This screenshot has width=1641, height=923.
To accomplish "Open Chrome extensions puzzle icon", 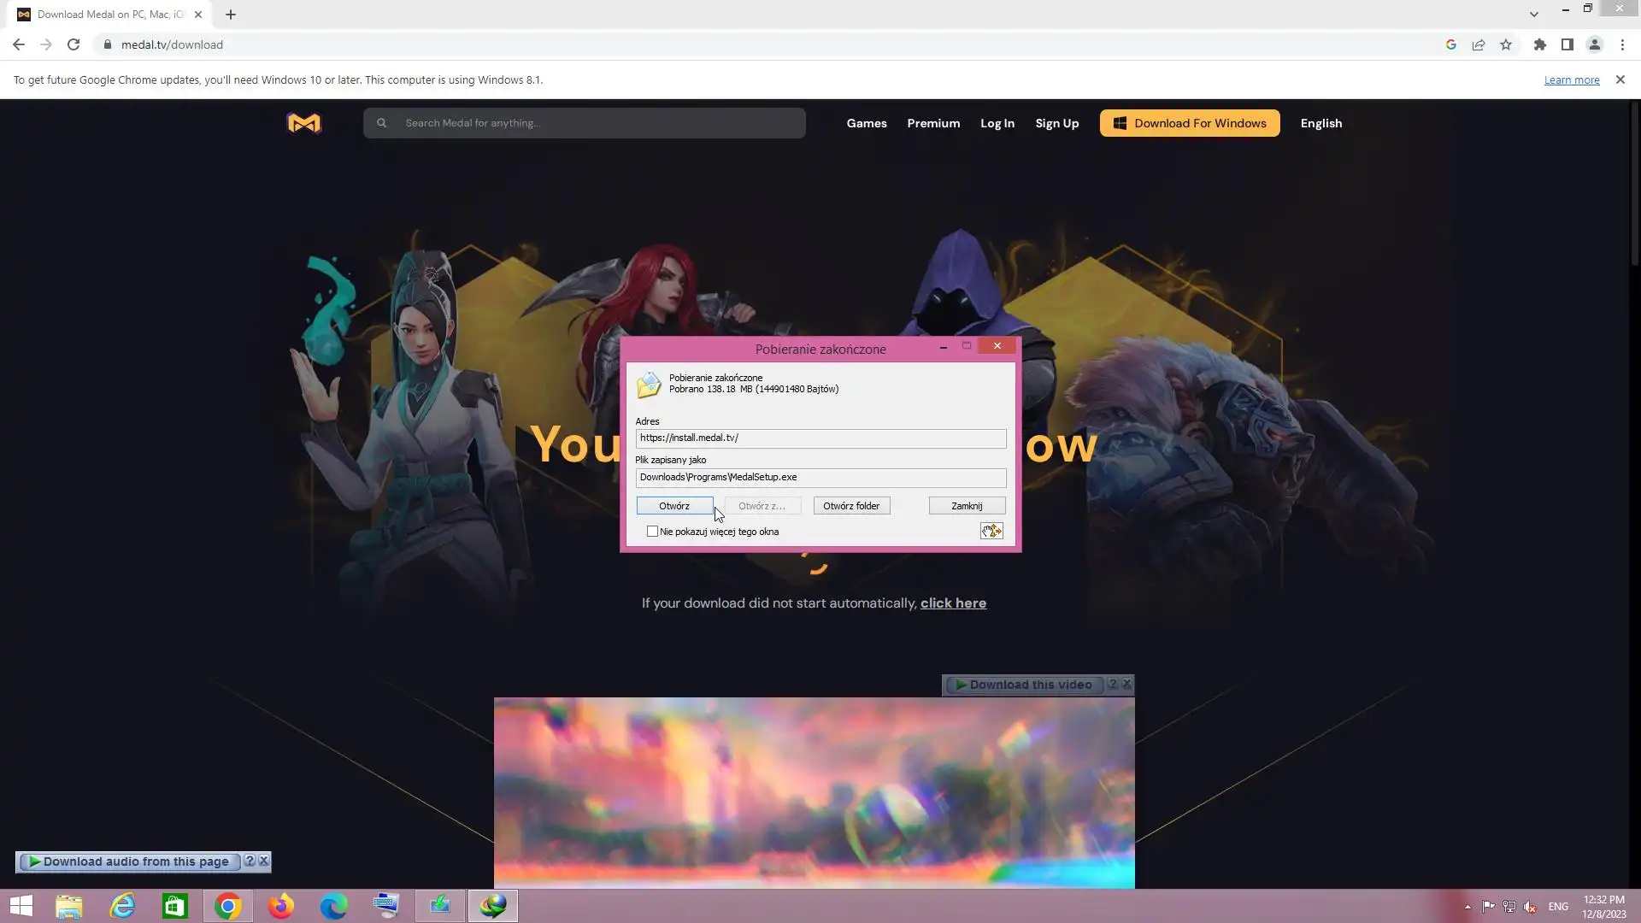I will click(x=1539, y=44).
